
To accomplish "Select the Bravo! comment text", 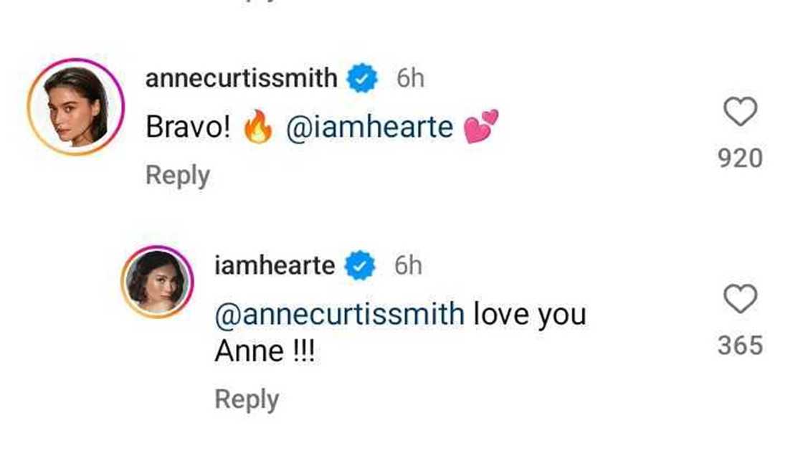I will pyautogui.click(x=188, y=128).
